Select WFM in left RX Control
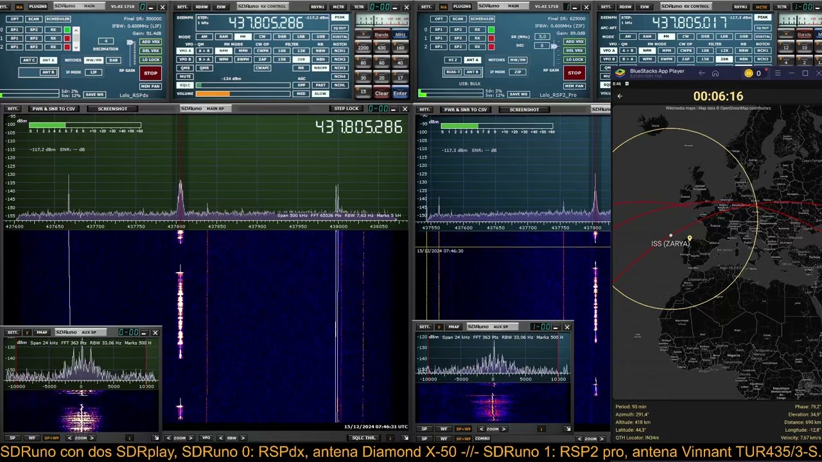 click(x=223, y=59)
